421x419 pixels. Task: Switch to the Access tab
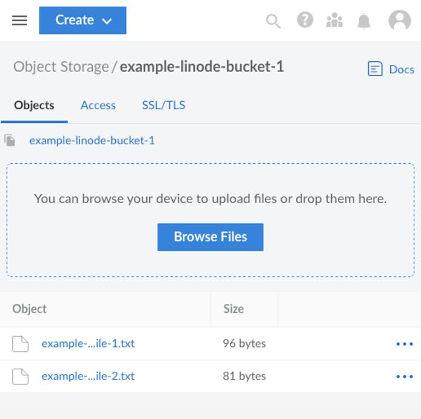98,106
